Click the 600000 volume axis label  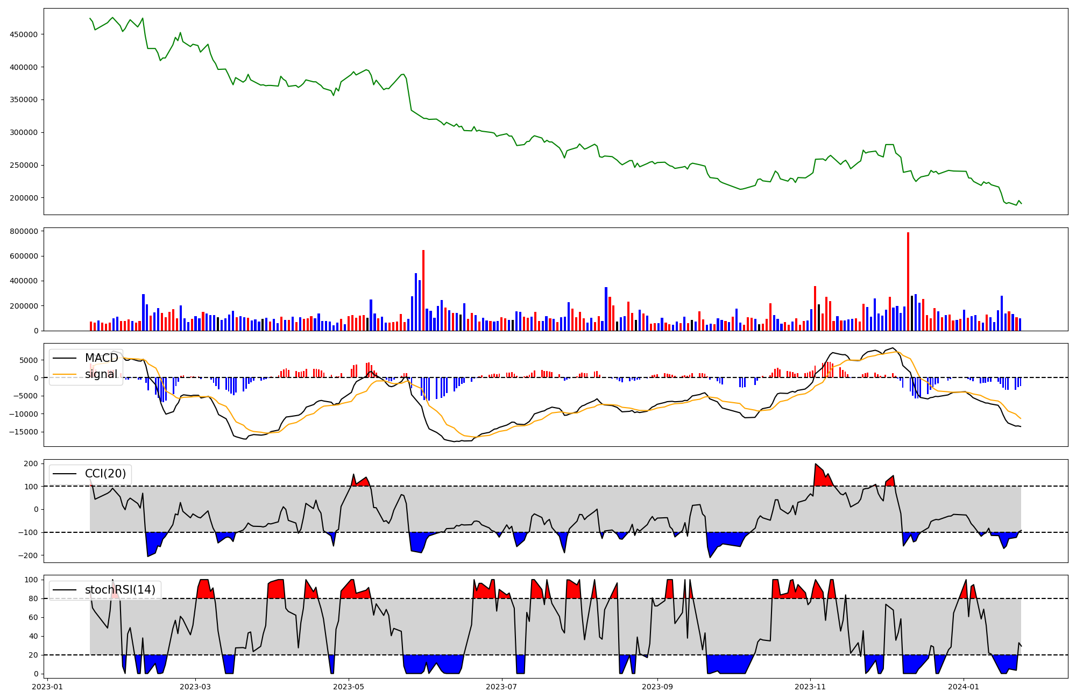tap(24, 256)
